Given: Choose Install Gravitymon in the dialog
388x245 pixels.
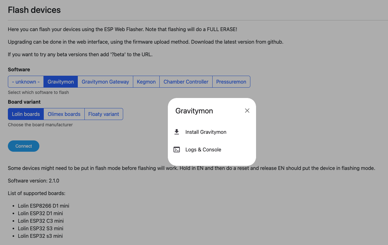Looking at the screenshot, I should coord(212,132).
